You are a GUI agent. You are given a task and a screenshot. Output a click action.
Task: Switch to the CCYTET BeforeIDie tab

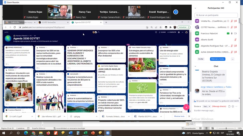(x=53, y=22)
